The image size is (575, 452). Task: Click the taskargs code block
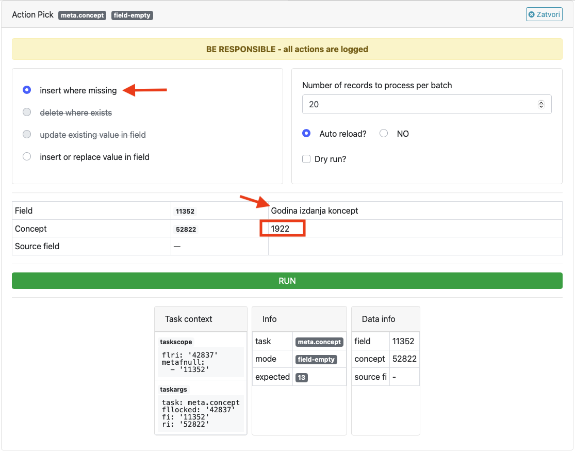[201, 413]
